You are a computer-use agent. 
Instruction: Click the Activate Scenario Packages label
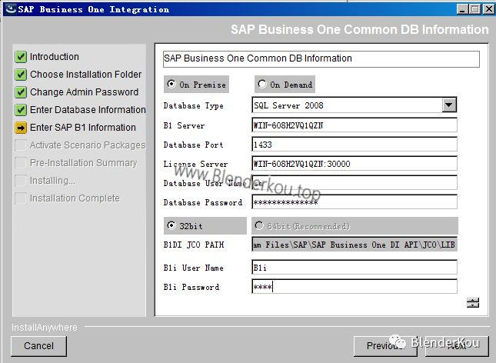[88, 145]
